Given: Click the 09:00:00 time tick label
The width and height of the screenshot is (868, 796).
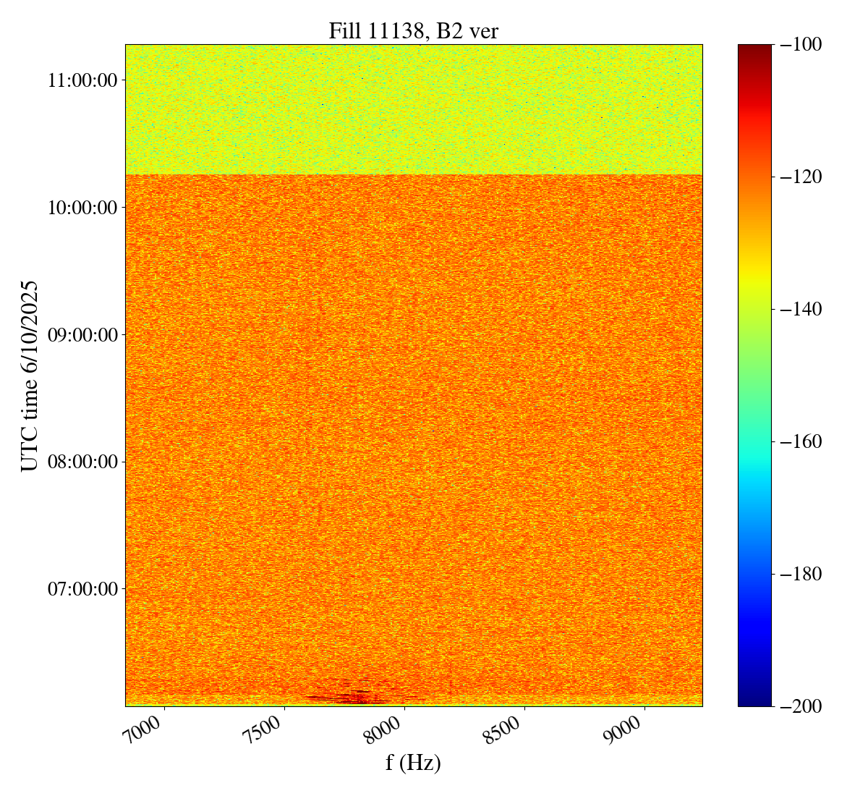Looking at the screenshot, I should [82, 334].
